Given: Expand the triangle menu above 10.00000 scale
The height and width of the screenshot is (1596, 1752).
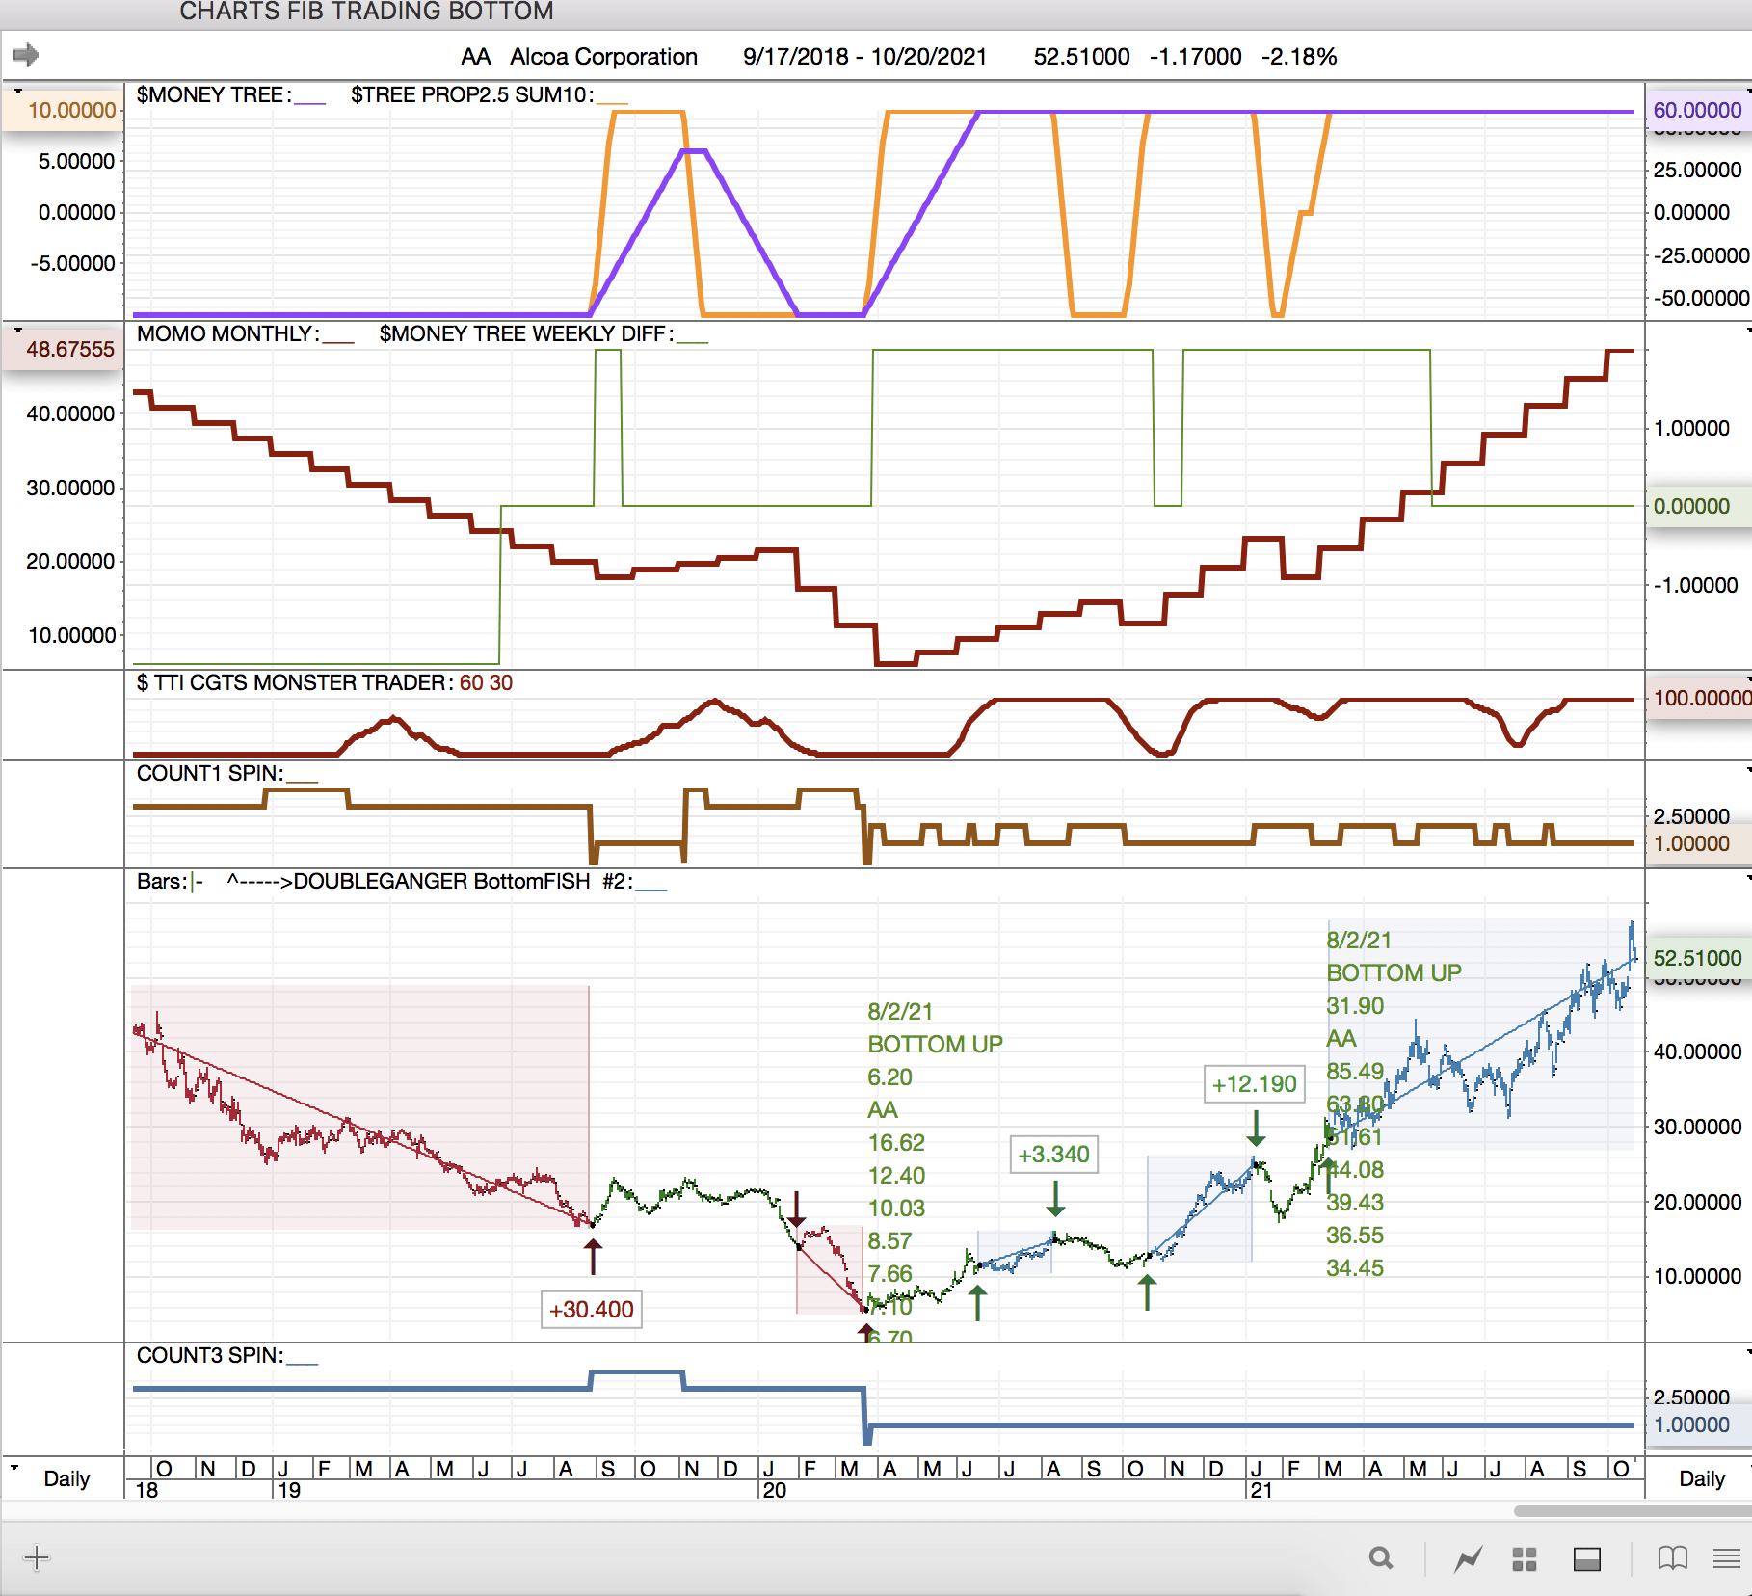Looking at the screenshot, I should click(17, 91).
